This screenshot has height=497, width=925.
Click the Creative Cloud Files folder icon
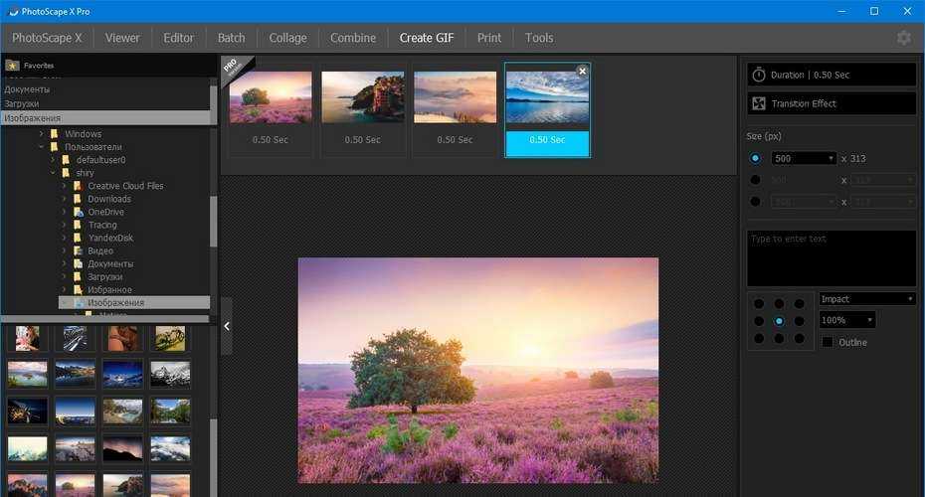click(78, 186)
